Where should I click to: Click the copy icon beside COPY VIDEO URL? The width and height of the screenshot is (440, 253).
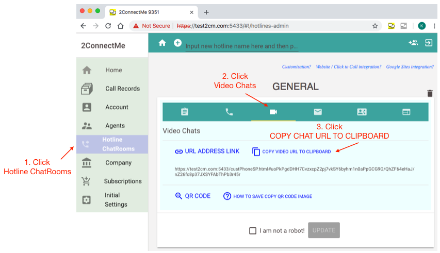tap(256, 151)
